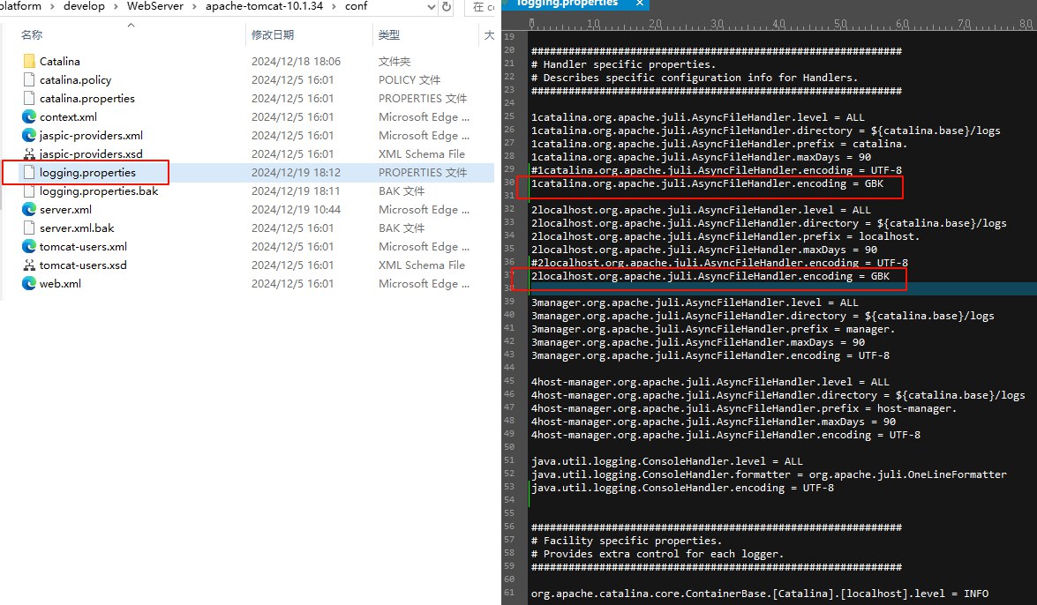The width and height of the screenshot is (1037, 605).
Task: Click the tomcat-users.xsd schema icon
Action: [29, 265]
